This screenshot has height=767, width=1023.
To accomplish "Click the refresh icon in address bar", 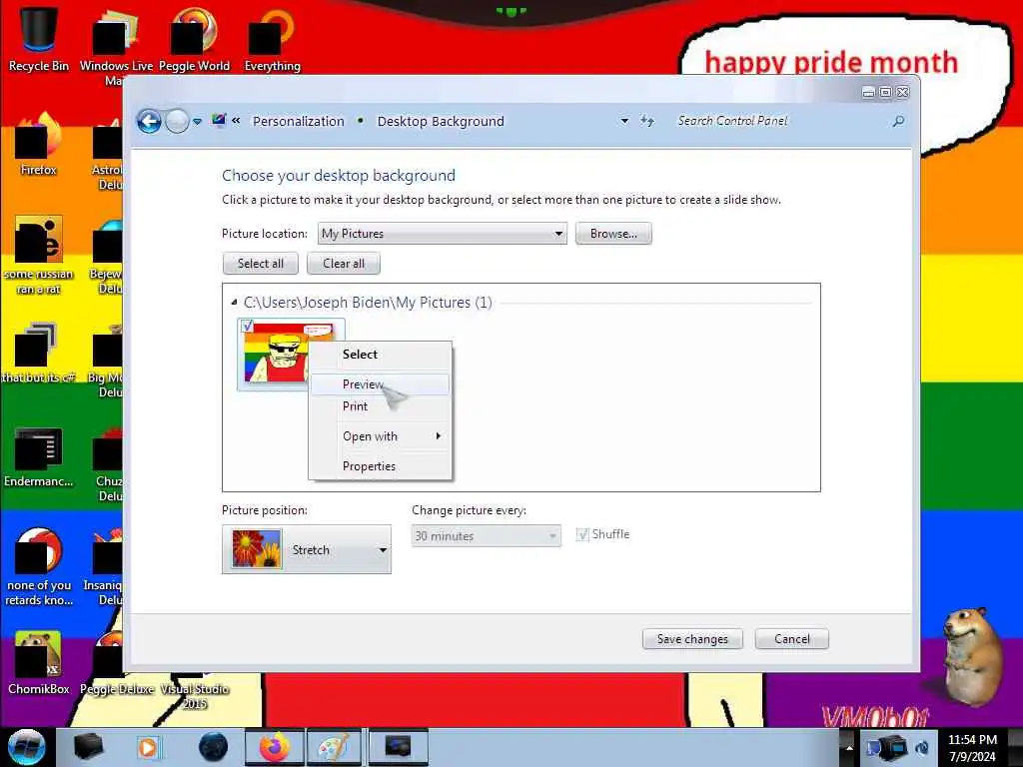I will point(647,121).
